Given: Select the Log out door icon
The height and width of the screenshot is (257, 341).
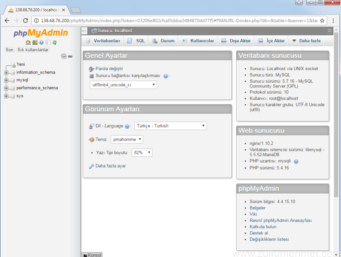Looking at the screenshot, I should click(35, 43).
